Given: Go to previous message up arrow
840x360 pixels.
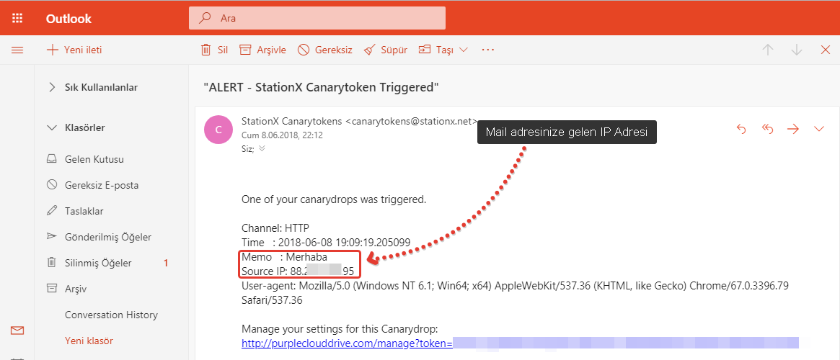Looking at the screenshot, I should coord(768,50).
